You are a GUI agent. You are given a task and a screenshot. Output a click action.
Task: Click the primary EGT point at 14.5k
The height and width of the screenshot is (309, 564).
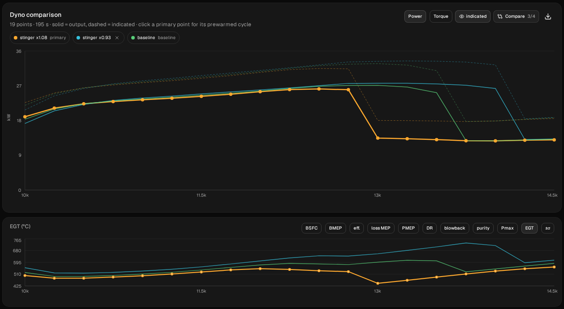click(x=554, y=267)
